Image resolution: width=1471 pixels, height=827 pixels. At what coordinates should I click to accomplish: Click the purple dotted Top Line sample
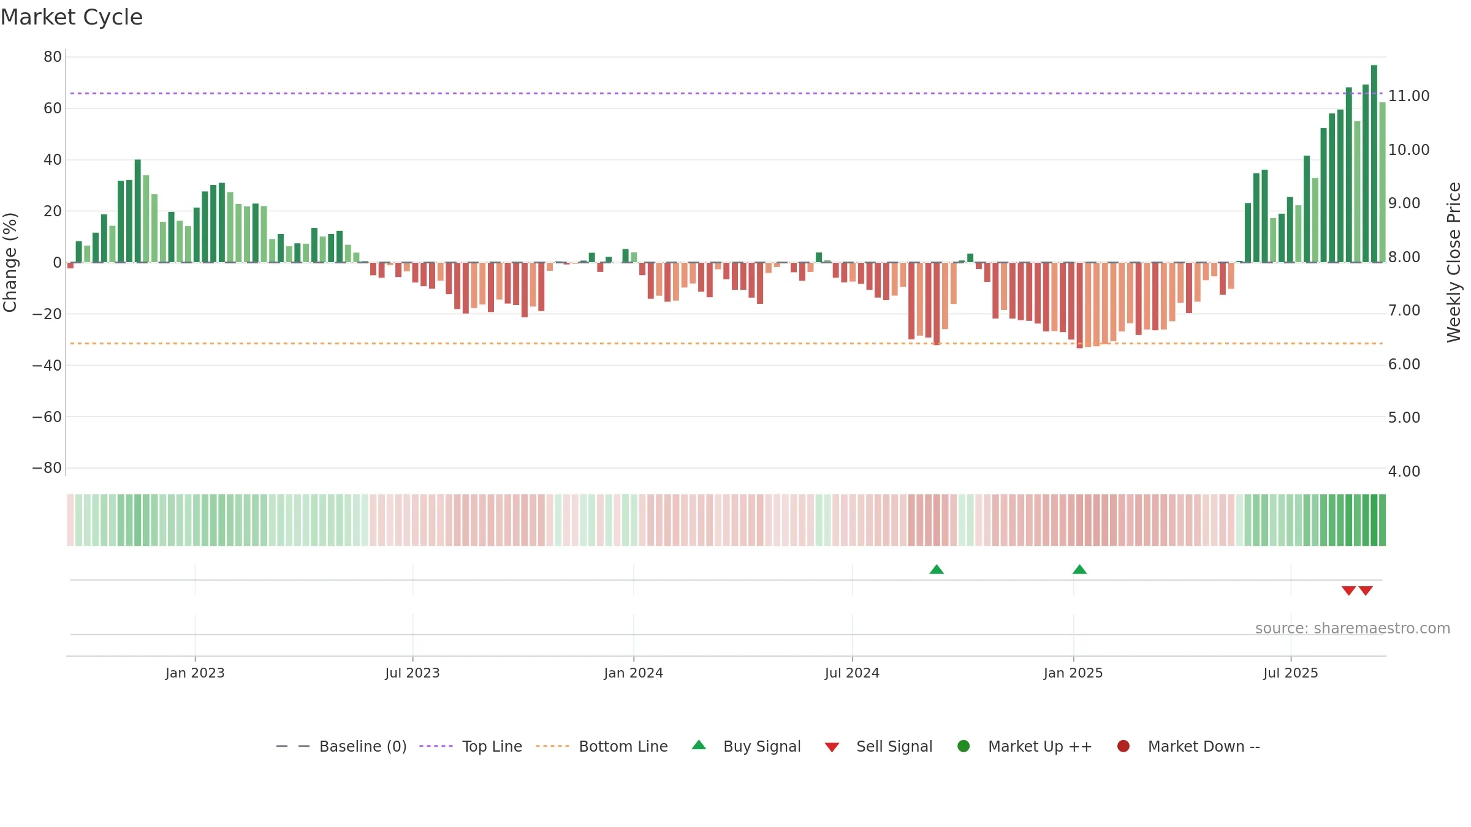point(436,746)
